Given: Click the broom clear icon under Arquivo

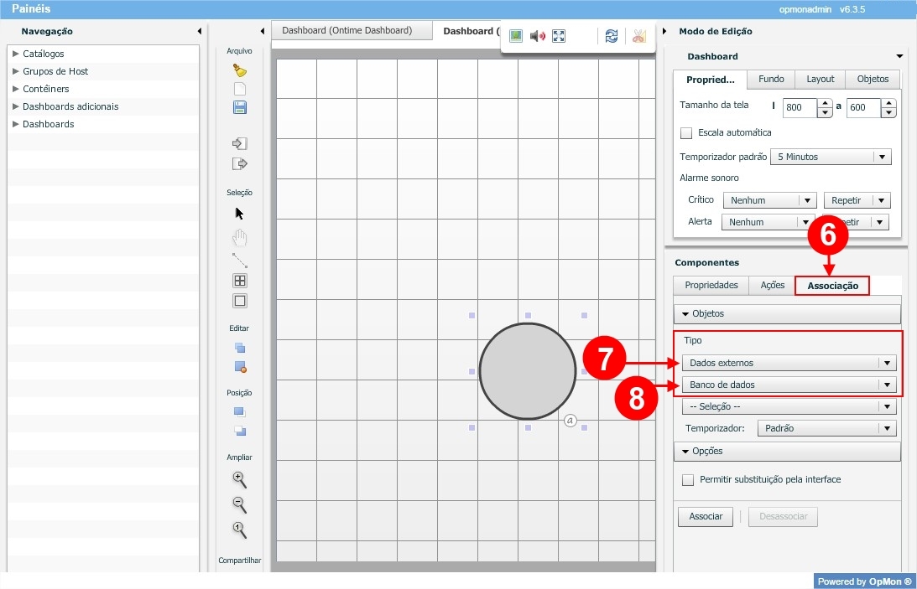Looking at the screenshot, I should (x=239, y=70).
